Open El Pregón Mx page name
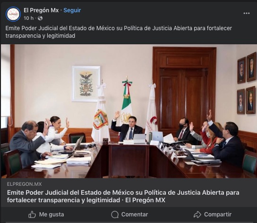This screenshot has height=223, width=257. tap(41, 10)
